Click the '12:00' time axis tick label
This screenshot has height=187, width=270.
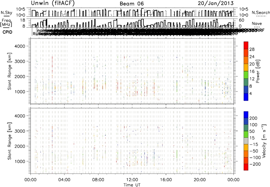point(132,180)
